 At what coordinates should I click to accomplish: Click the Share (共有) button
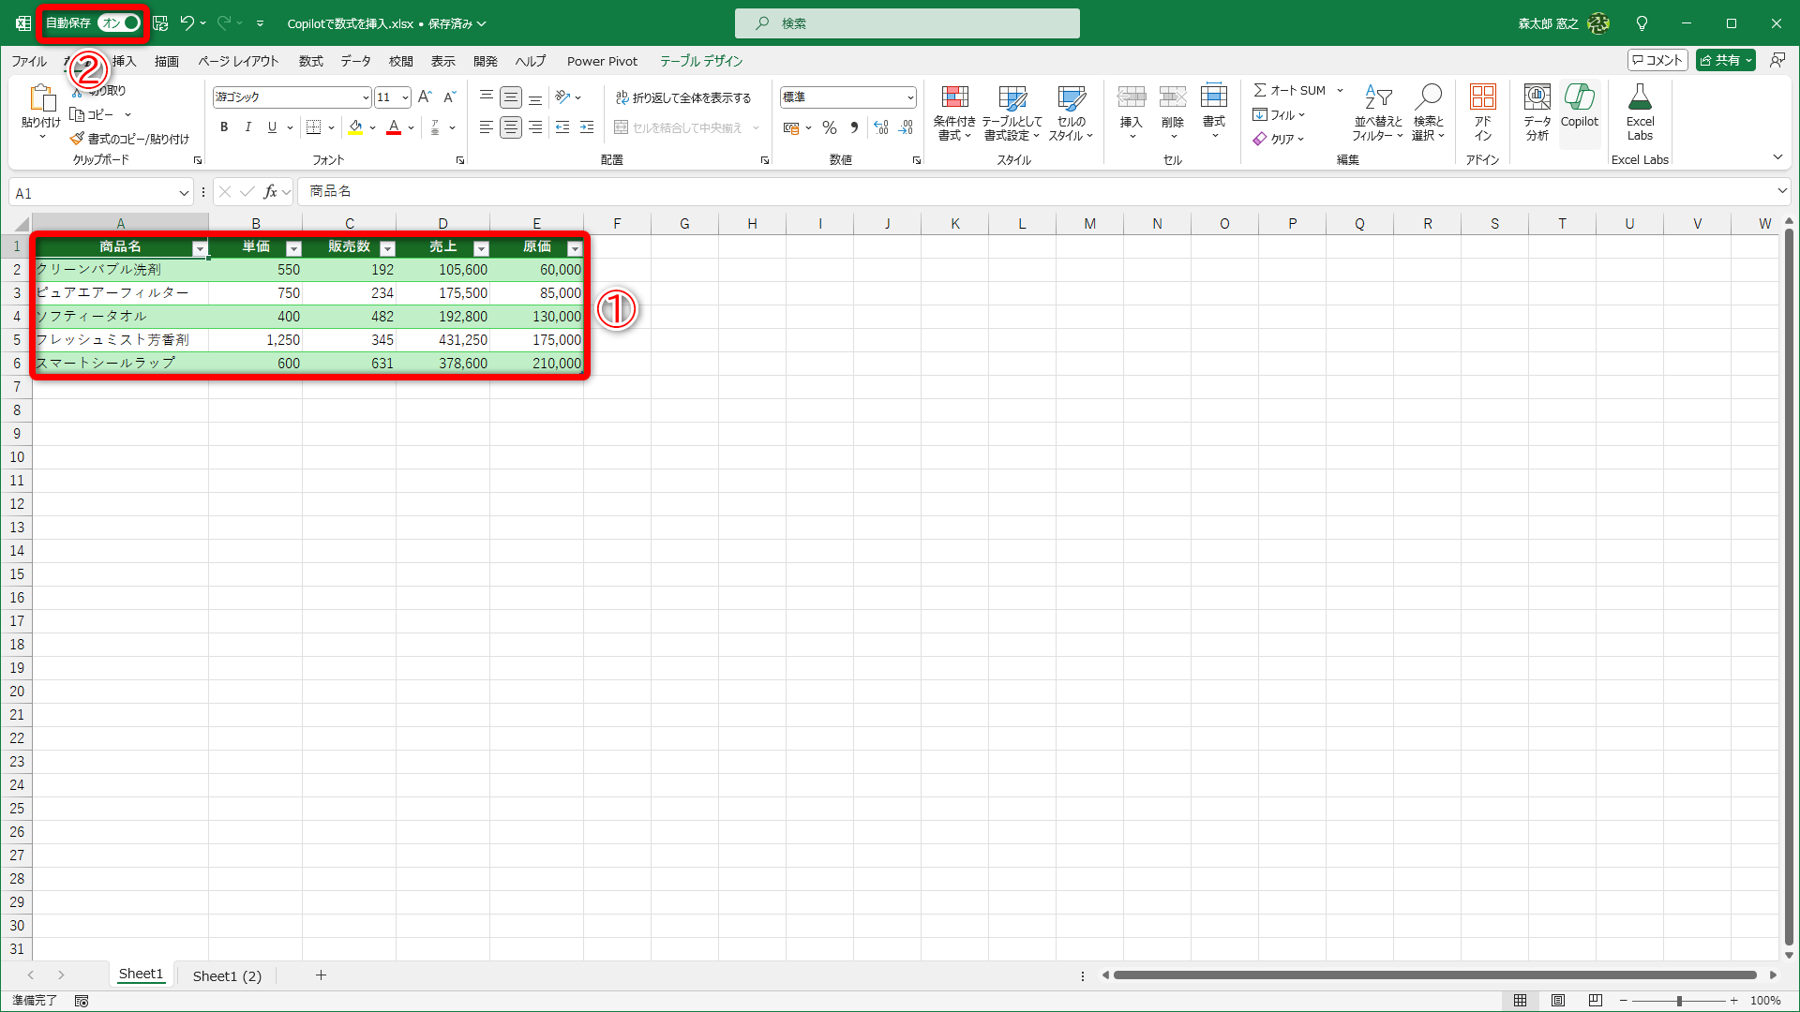pyautogui.click(x=1720, y=60)
